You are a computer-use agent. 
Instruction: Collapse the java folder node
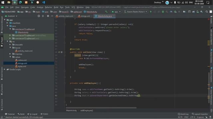pyautogui.click(x=7, y=26)
